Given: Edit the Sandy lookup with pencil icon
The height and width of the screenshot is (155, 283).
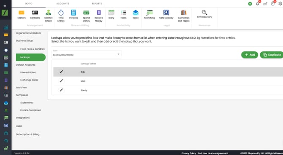Looking at the screenshot, I should 61,90.
